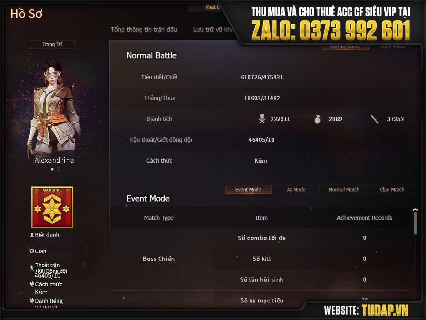The image size is (426, 320).
Task: Click the Event Mode list scrollbar thumb
Action: (415, 223)
